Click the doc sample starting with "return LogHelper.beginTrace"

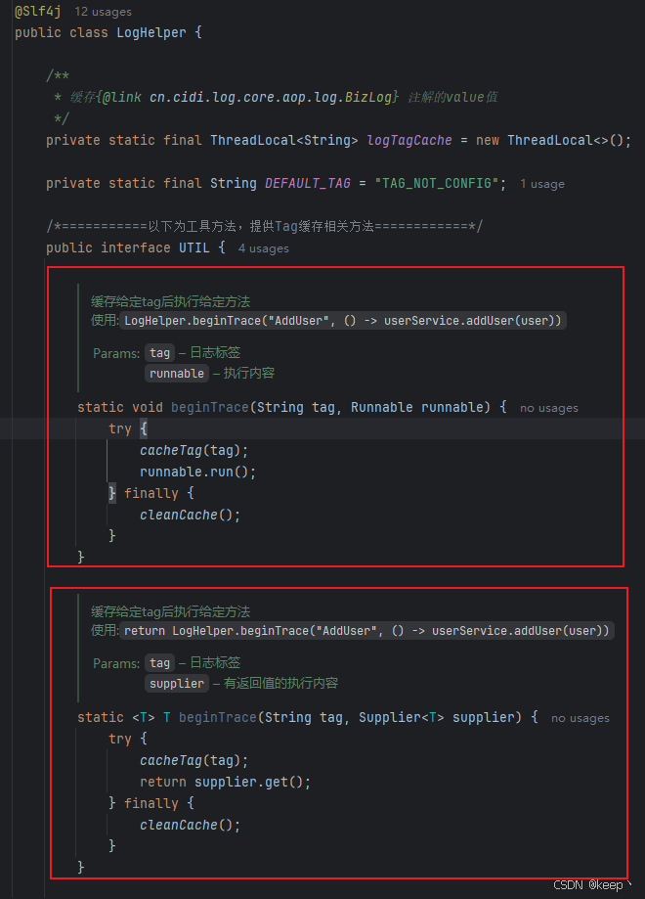[x=366, y=631]
